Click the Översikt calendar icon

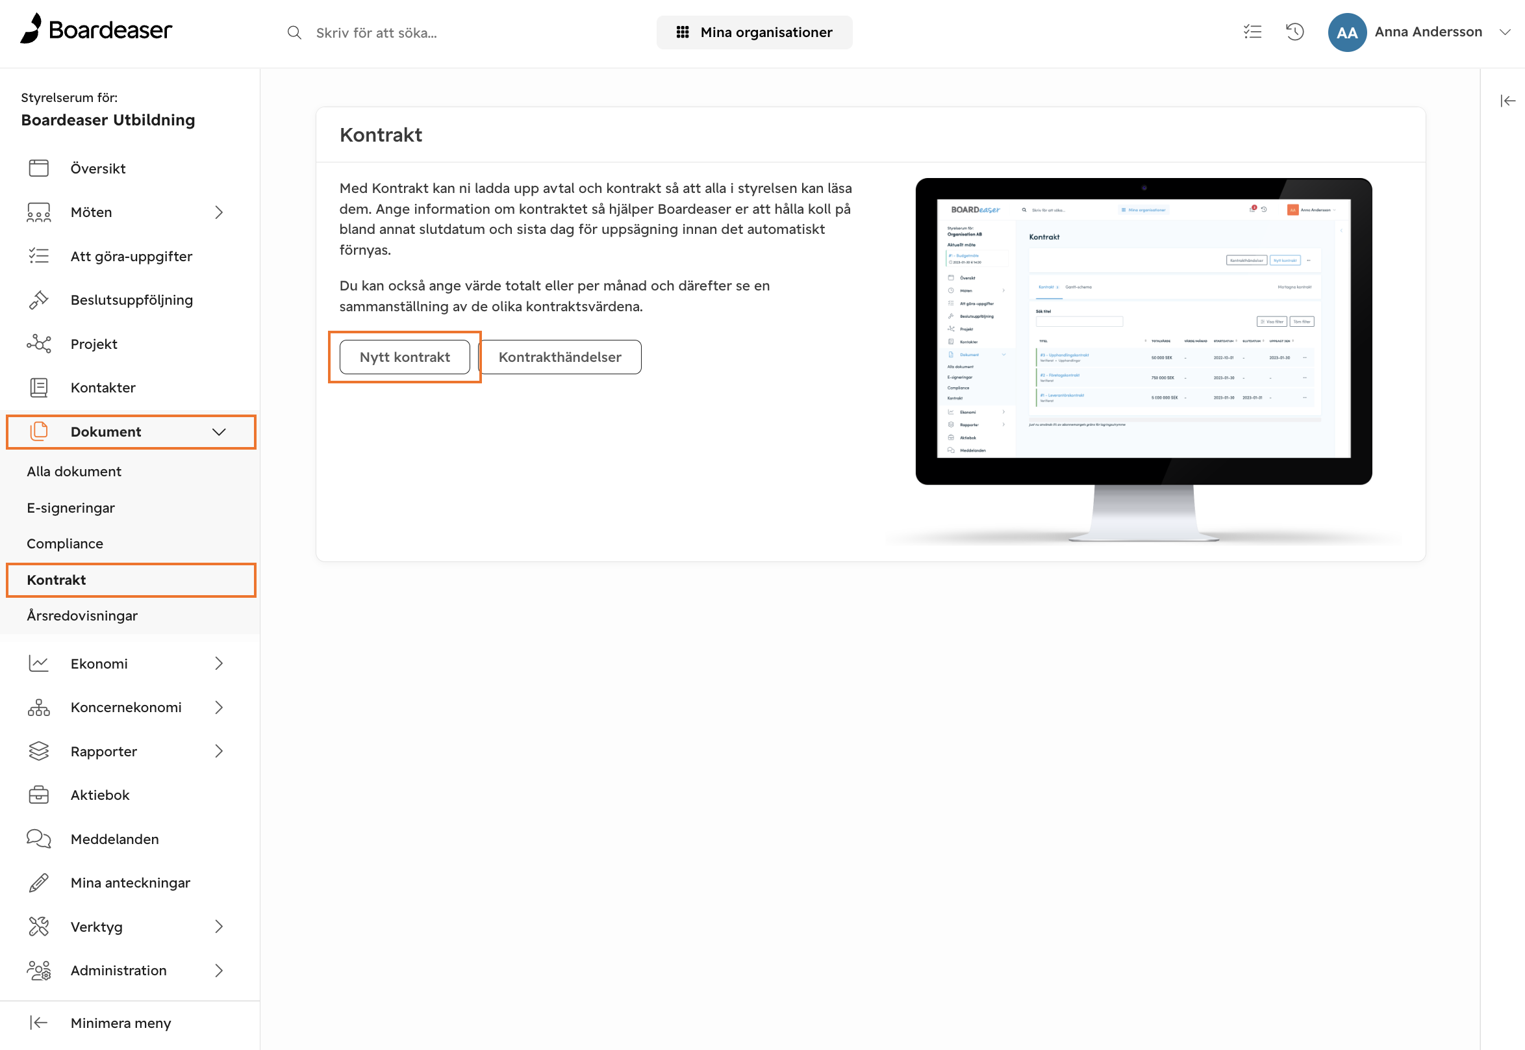click(39, 168)
